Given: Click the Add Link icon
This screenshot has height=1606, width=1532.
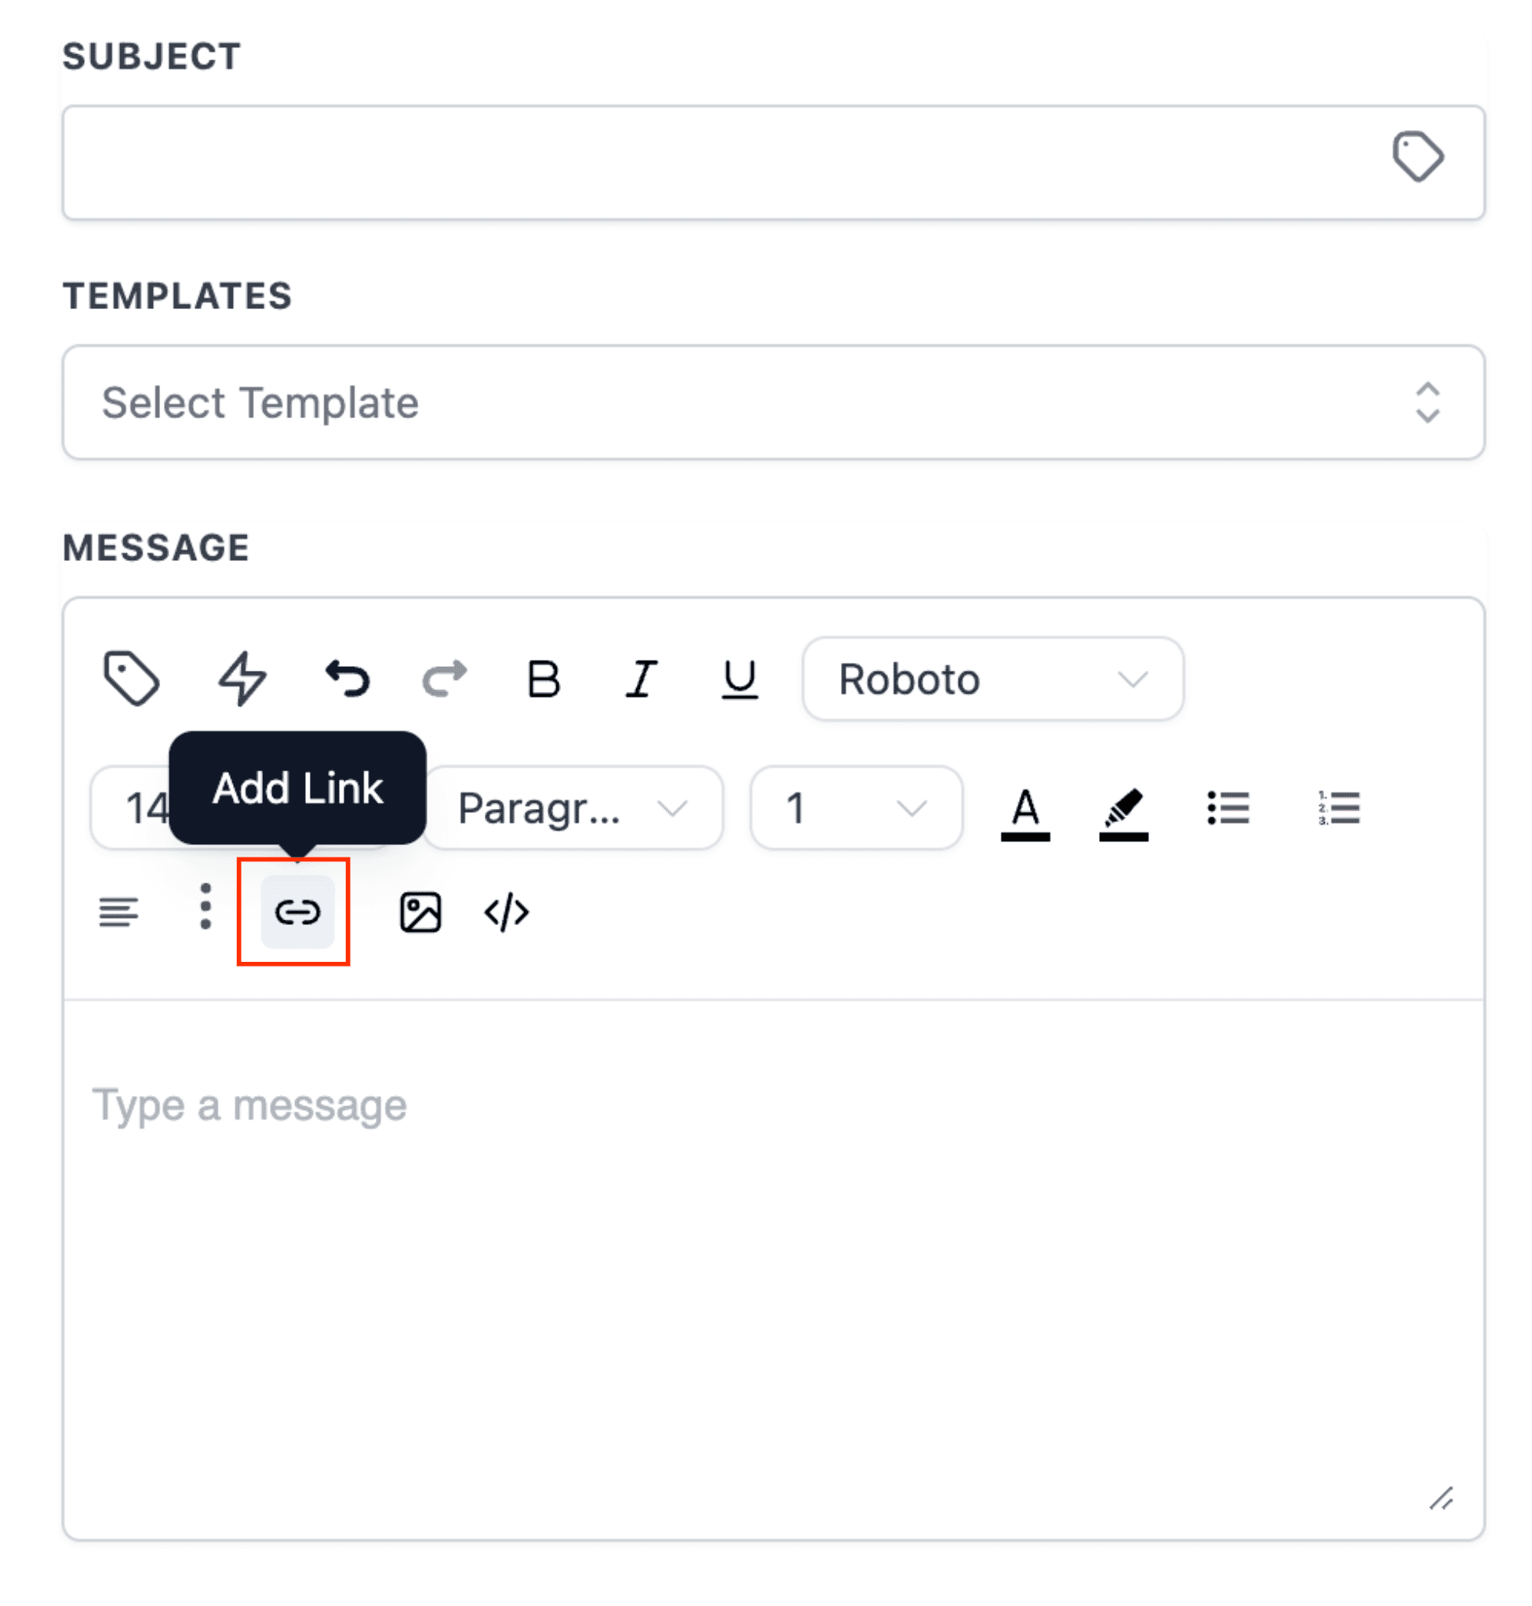Looking at the screenshot, I should pyautogui.click(x=297, y=912).
